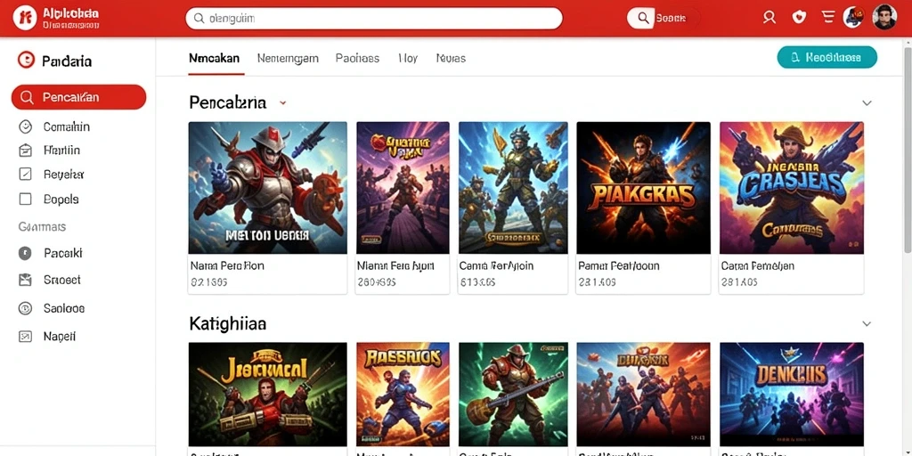The width and height of the screenshot is (912, 456).
Task: Open the filter list icon in header
Action: tap(828, 18)
